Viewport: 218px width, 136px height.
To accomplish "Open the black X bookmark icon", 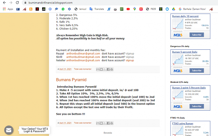I will pos(37,9).
